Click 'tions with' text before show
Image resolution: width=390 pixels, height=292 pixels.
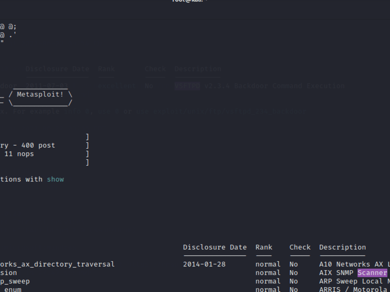tap(21, 179)
